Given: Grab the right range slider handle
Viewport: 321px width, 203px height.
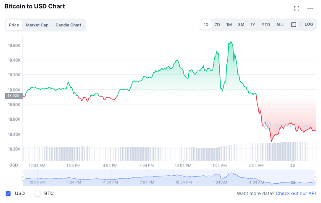Looking at the screenshot, I should 315,177.
